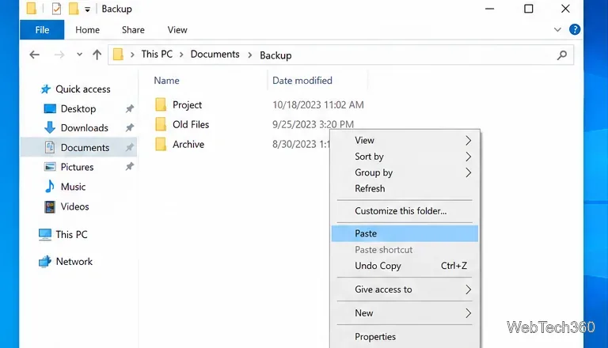Click Backup in the address path
The image size is (608, 348).
[x=275, y=55]
